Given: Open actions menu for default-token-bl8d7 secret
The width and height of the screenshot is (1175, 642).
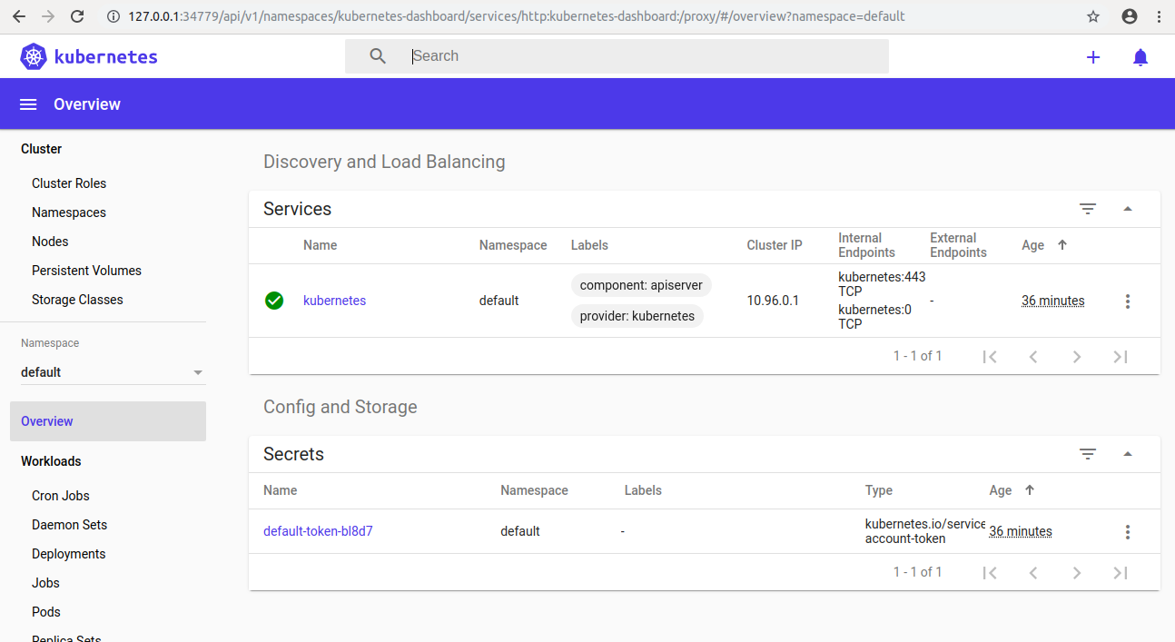Looking at the screenshot, I should (x=1128, y=532).
